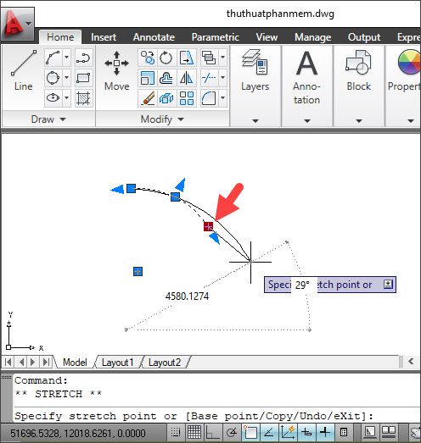
Task: Choose the Polyline tool
Action: (83, 58)
